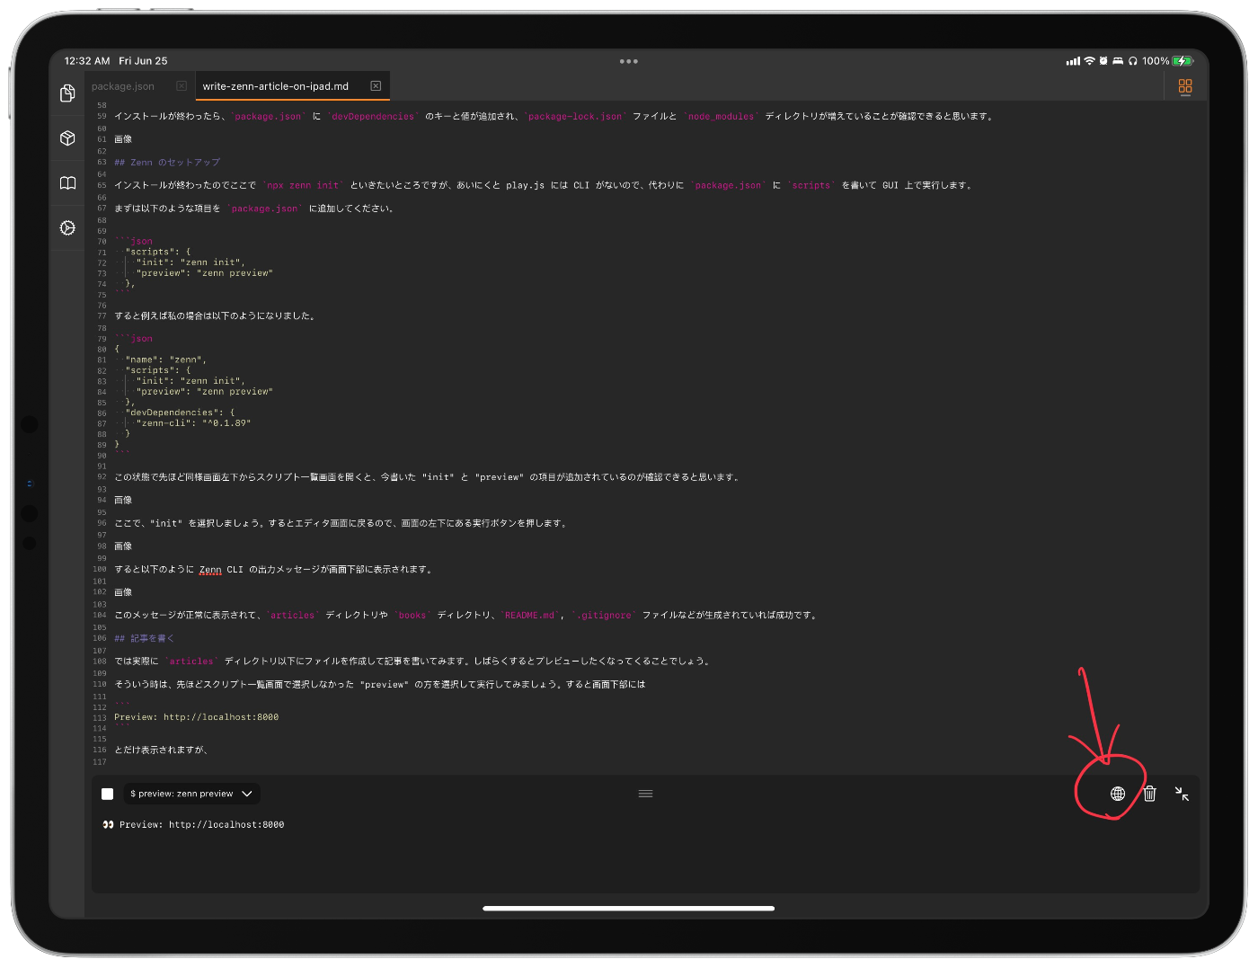Viewport: 1258px width, 968px height.
Task: Click the 'Preview: http://localhost:8000' line 113 in editor
Action: point(196,717)
